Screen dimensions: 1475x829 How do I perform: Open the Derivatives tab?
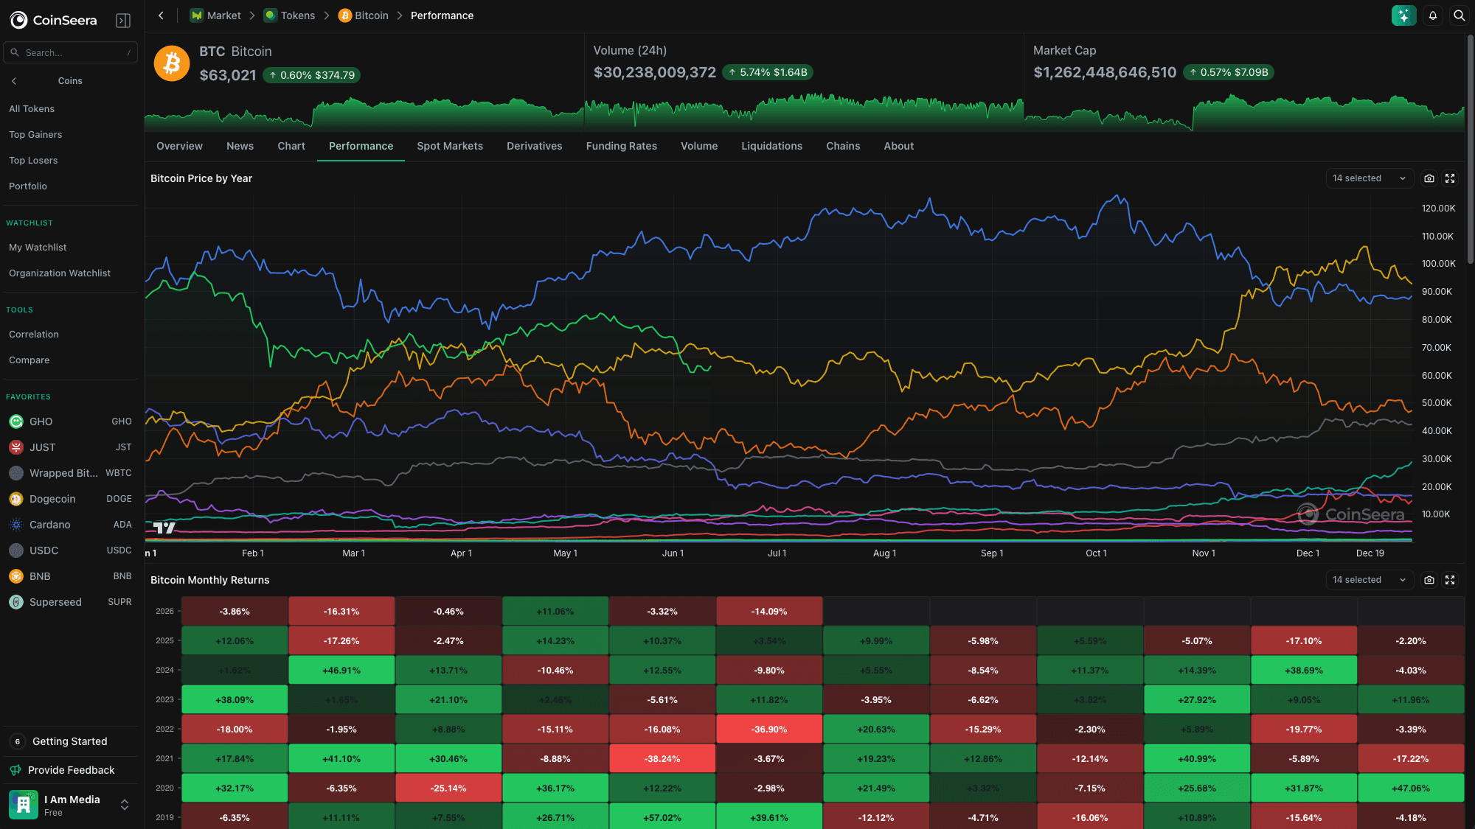coord(535,146)
